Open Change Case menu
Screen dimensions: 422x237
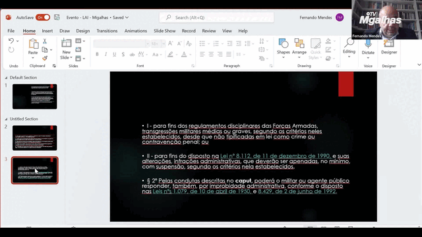tap(157, 55)
